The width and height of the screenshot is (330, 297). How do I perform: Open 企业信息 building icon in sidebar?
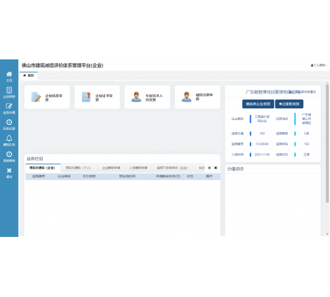(x=9, y=92)
